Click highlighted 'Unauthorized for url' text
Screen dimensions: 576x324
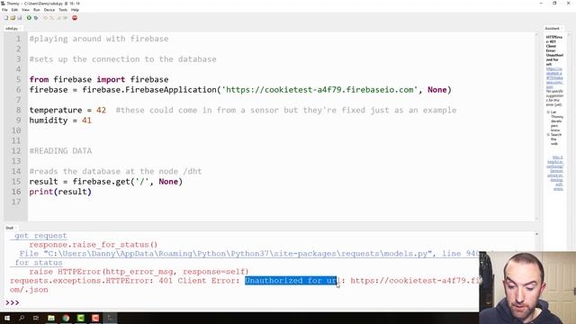(290, 281)
